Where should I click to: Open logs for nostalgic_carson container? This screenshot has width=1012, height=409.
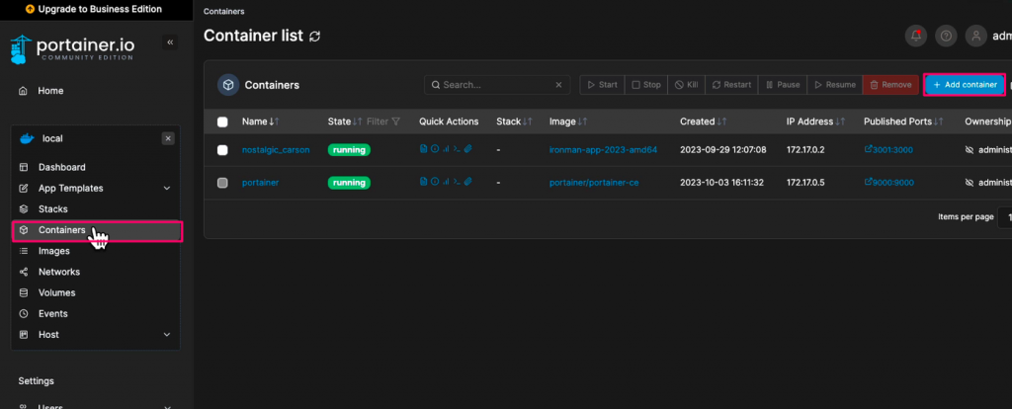click(x=423, y=148)
